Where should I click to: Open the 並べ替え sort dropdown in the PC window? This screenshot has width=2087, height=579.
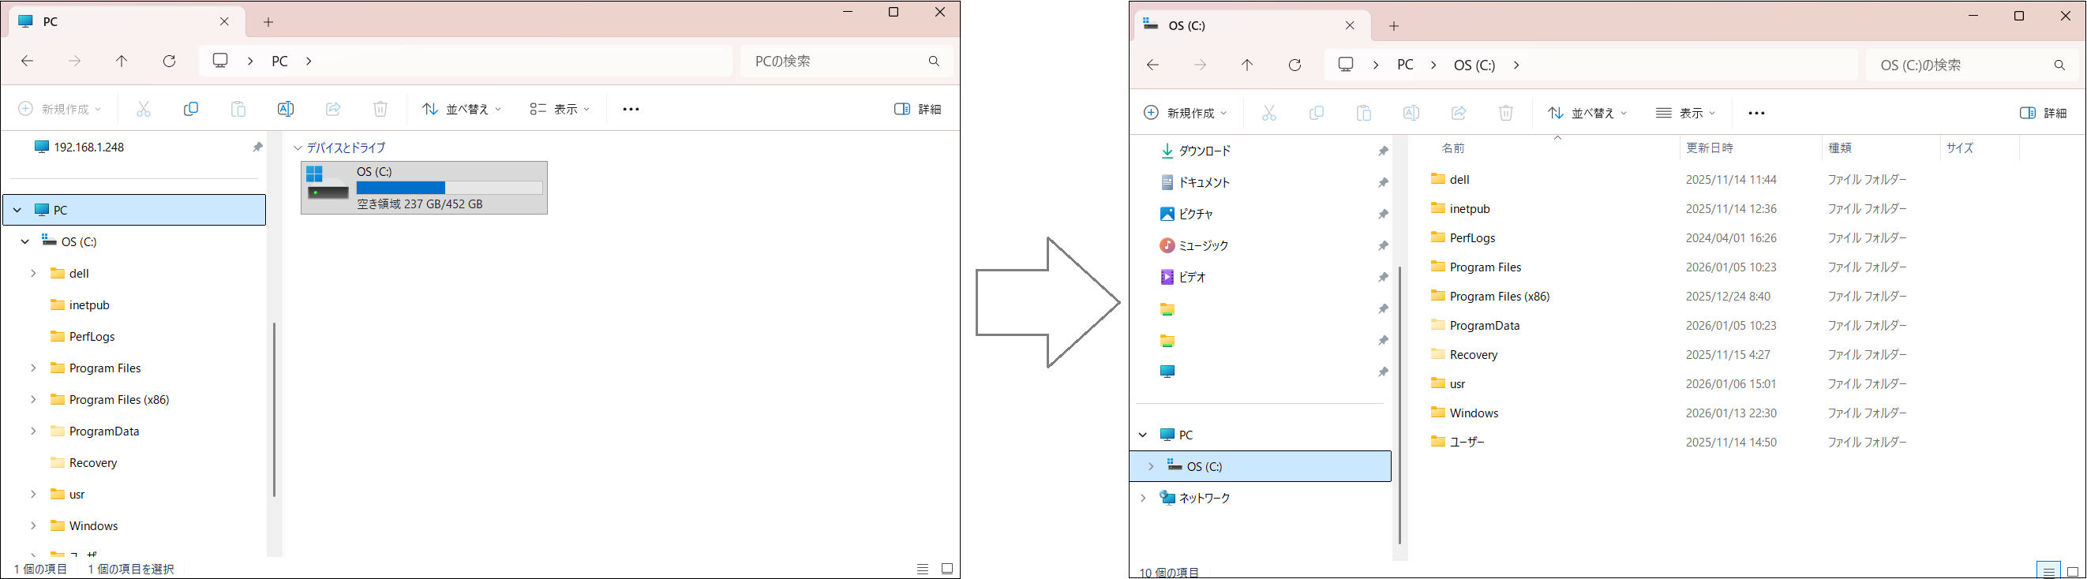462,109
